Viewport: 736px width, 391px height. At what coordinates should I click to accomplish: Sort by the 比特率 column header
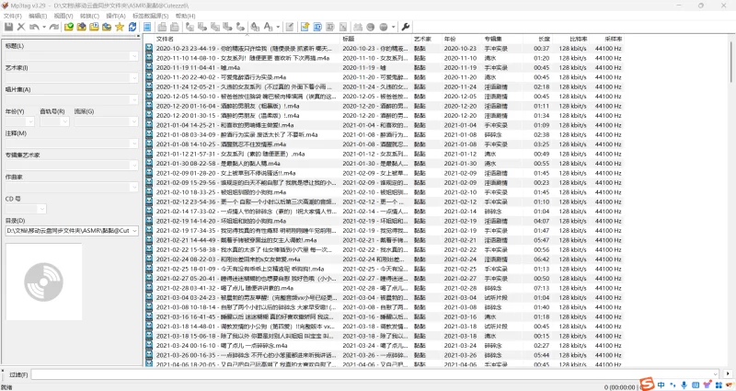tap(578, 40)
